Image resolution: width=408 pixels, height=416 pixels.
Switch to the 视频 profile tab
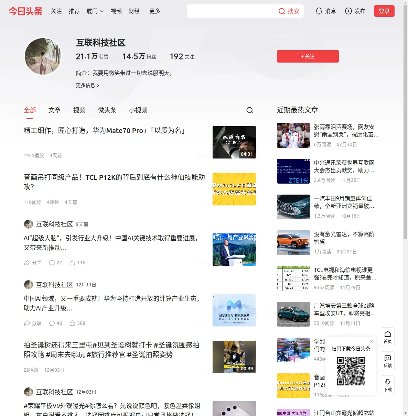point(79,110)
